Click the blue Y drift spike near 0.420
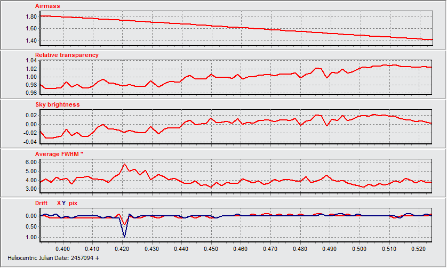Screen dimensions: 447x268 pyautogui.click(x=125, y=236)
